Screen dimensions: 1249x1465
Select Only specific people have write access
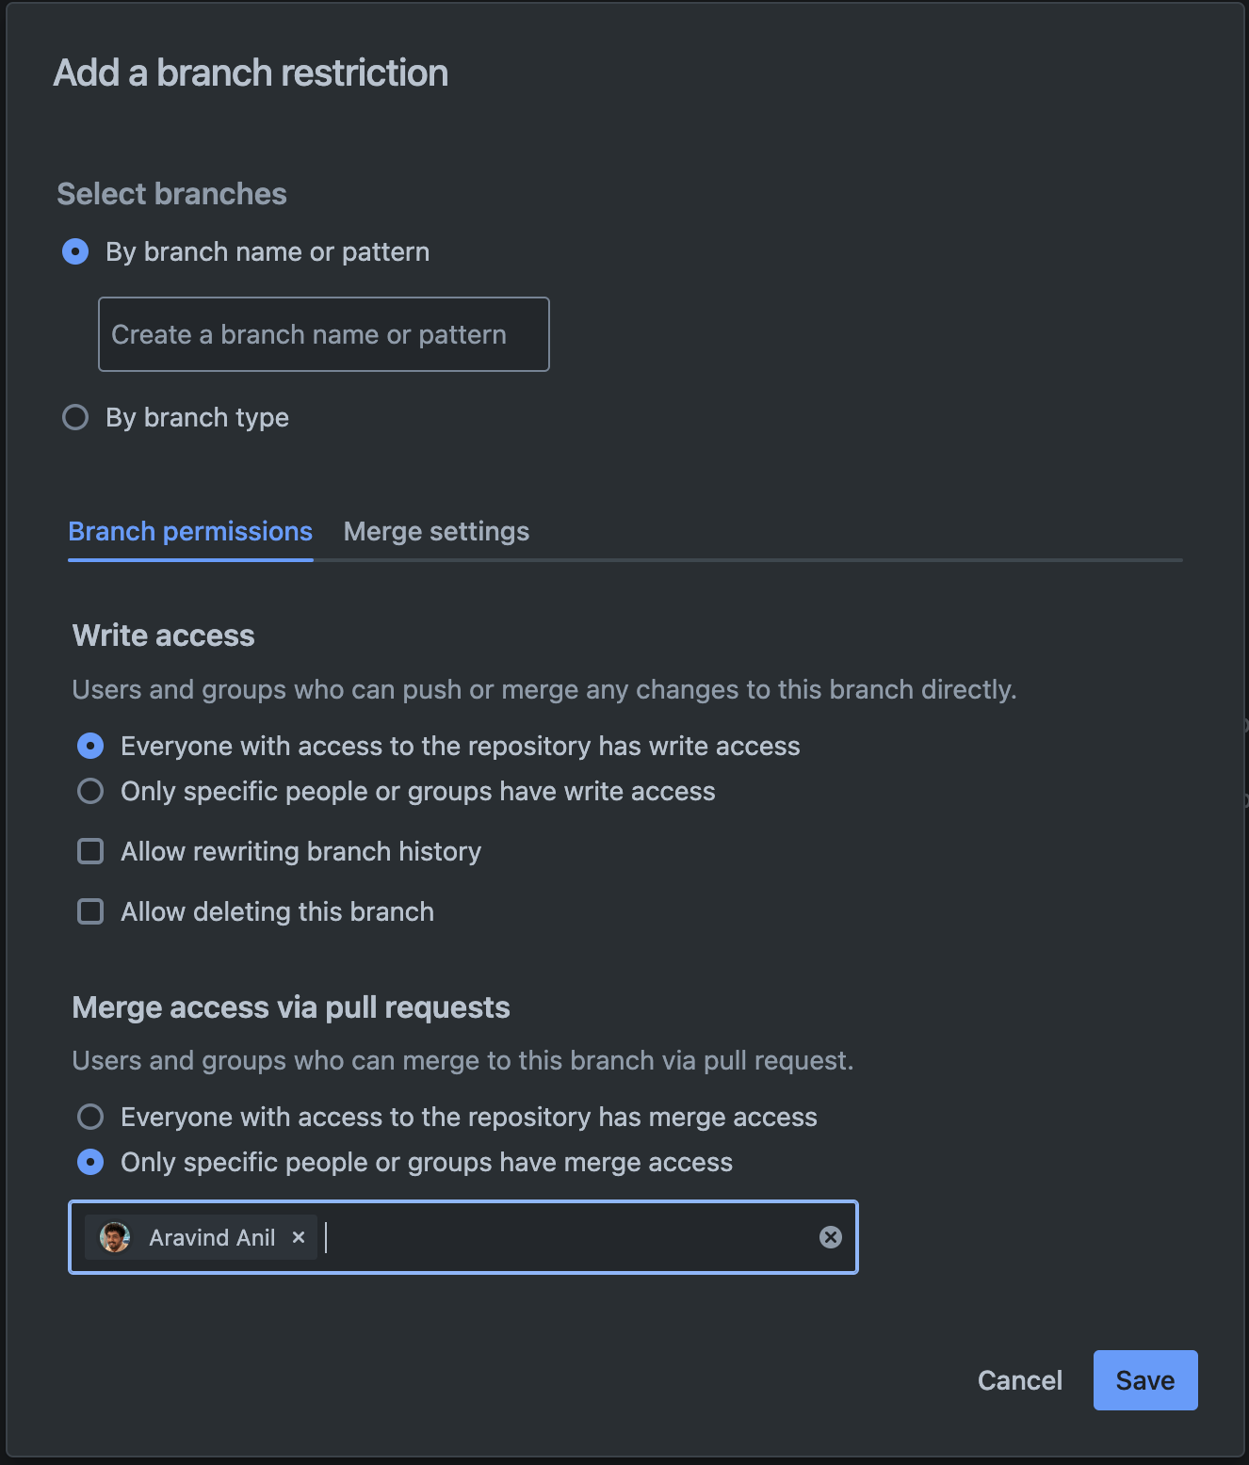pyautogui.click(x=90, y=791)
